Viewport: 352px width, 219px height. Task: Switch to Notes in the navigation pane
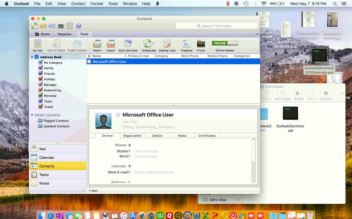[x=58, y=183]
